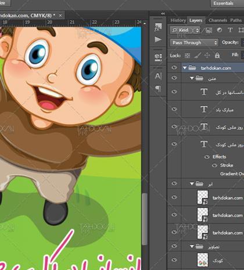This screenshot has width=244, height=270.
Task: Filter layers by adjustment type
Action: 220,30
